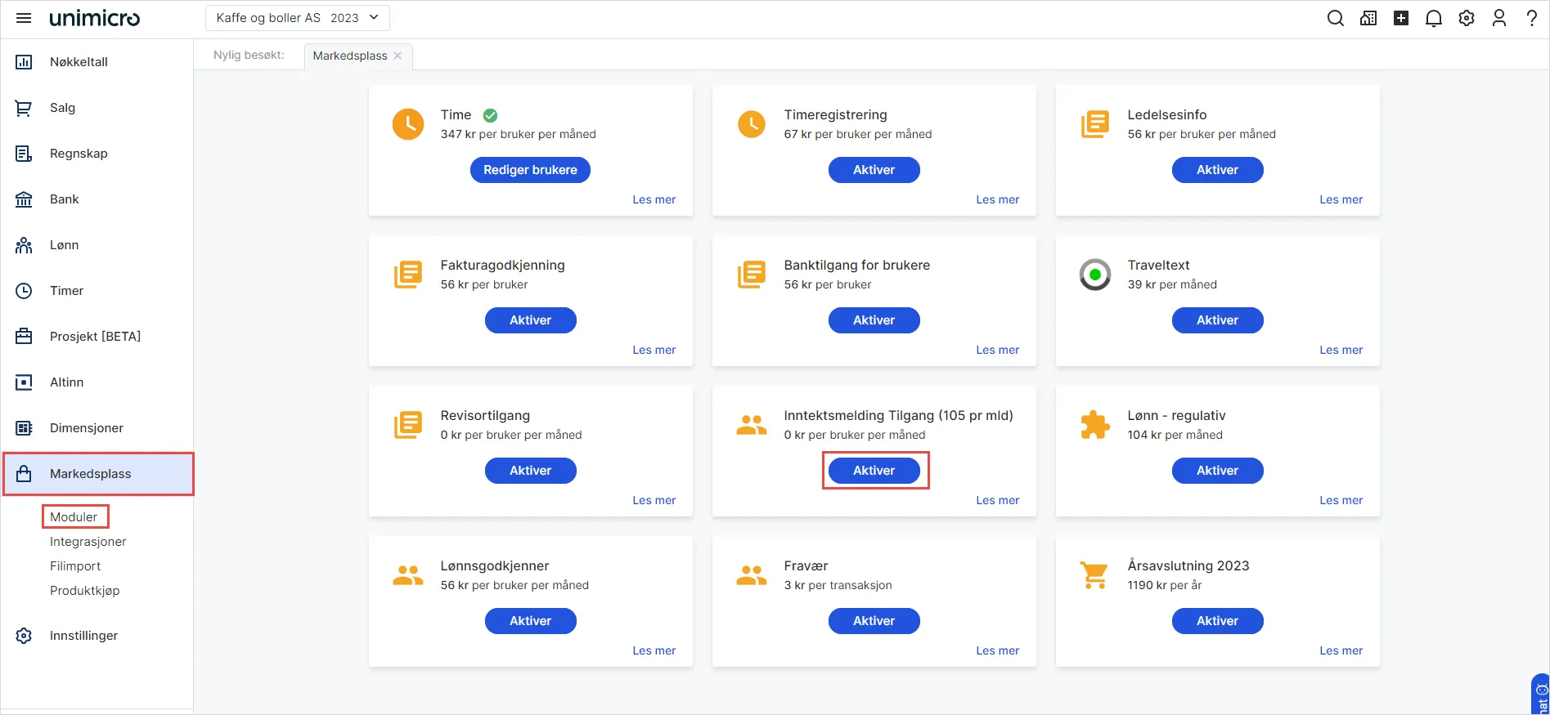
Task: Activate the Årsavslutning 2023 module
Action: (1218, 621)
